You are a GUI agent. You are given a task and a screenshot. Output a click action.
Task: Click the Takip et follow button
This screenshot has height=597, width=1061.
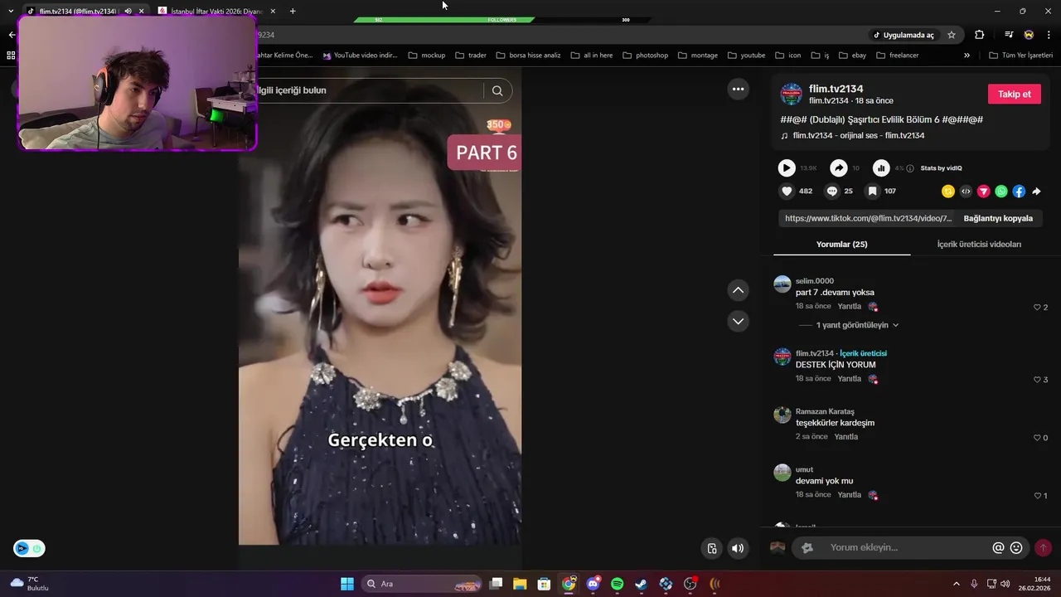[x=1014, y=94]
